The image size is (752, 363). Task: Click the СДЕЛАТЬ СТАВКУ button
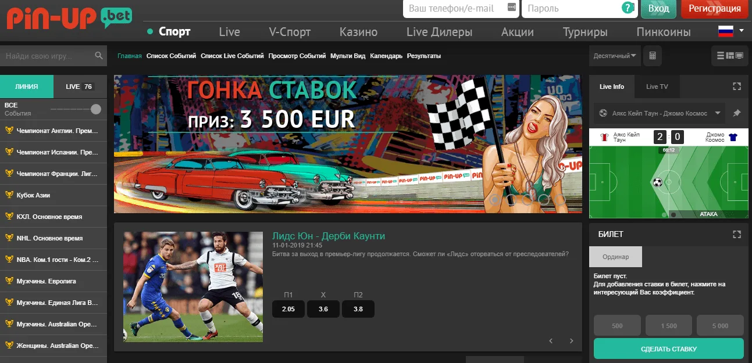click(668, 349)
